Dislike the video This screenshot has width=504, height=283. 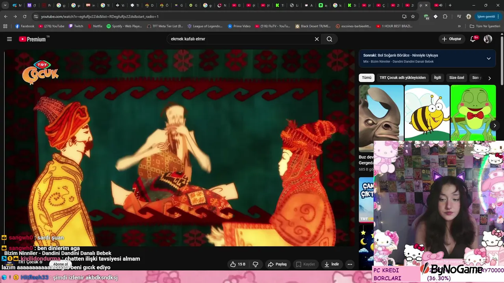(256, 264)
